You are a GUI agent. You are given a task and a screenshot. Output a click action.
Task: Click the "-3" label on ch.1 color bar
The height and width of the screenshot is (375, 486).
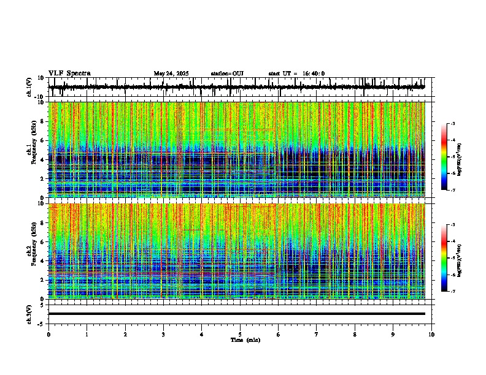click(452, 123)
